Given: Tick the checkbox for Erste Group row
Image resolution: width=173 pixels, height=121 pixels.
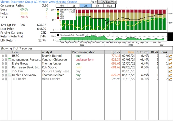Looking at the screenshot, I should pos(6,63).
